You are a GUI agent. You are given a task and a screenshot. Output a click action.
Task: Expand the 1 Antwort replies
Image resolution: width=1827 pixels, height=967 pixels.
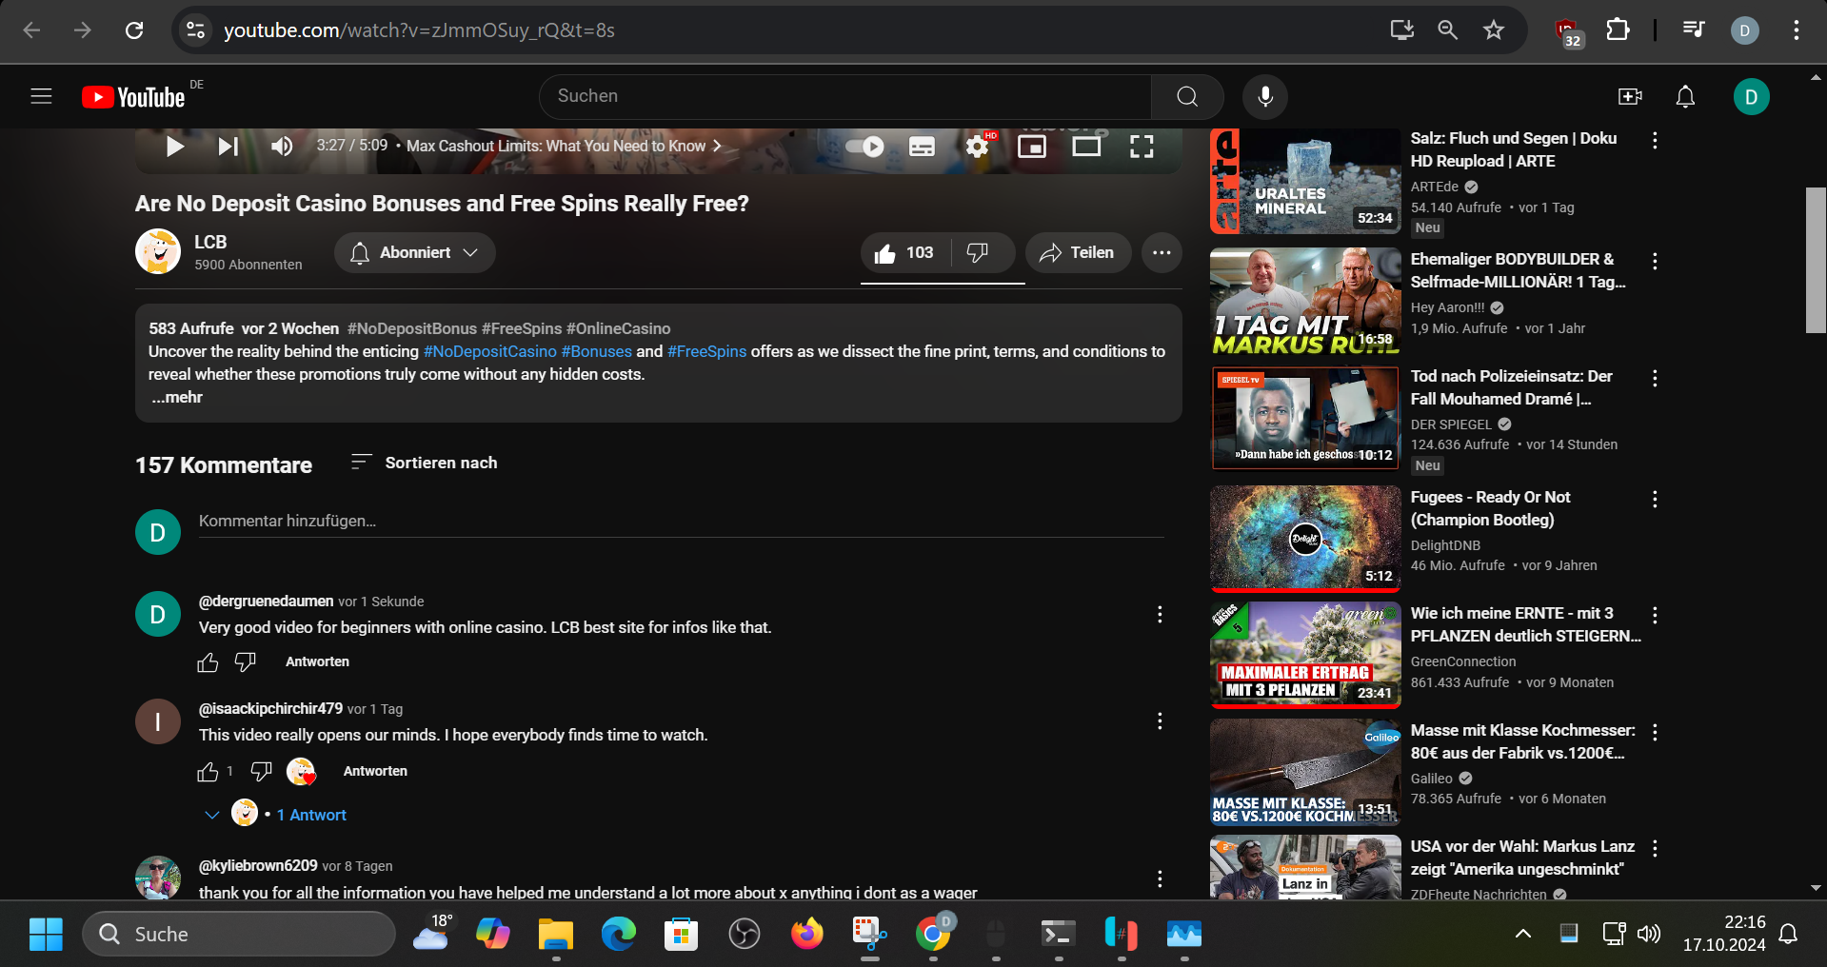(276, 815)
